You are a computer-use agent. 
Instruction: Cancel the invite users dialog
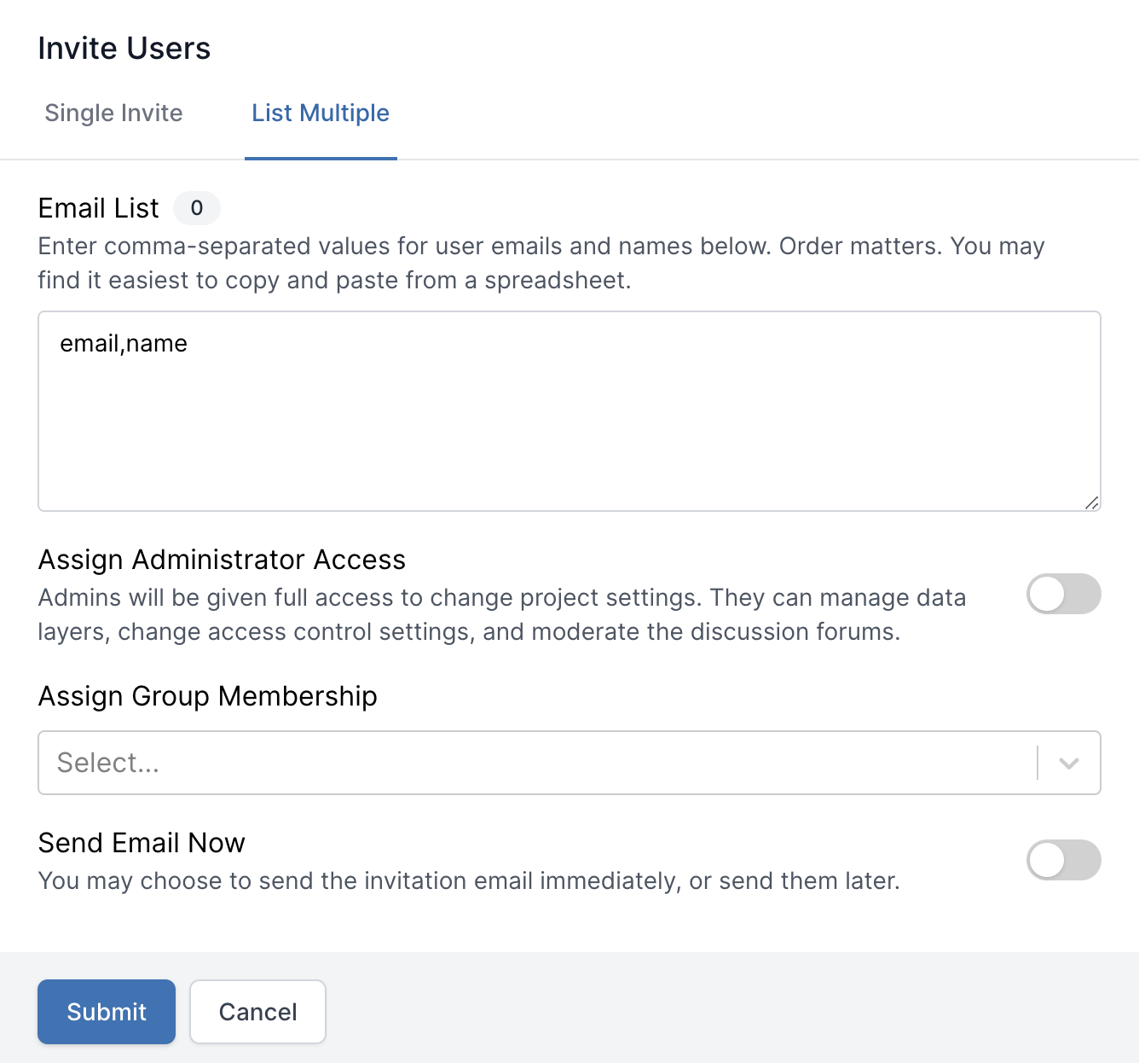pos(257,1012)
